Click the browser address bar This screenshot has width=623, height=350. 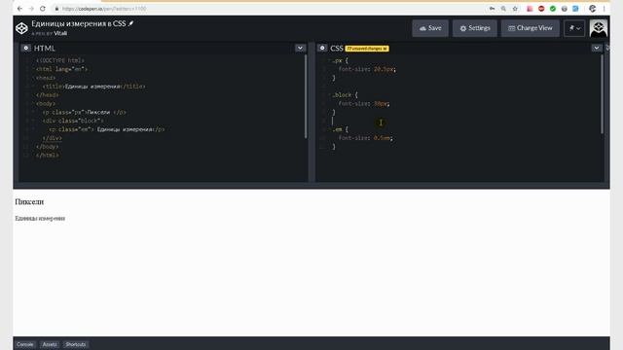271,9
